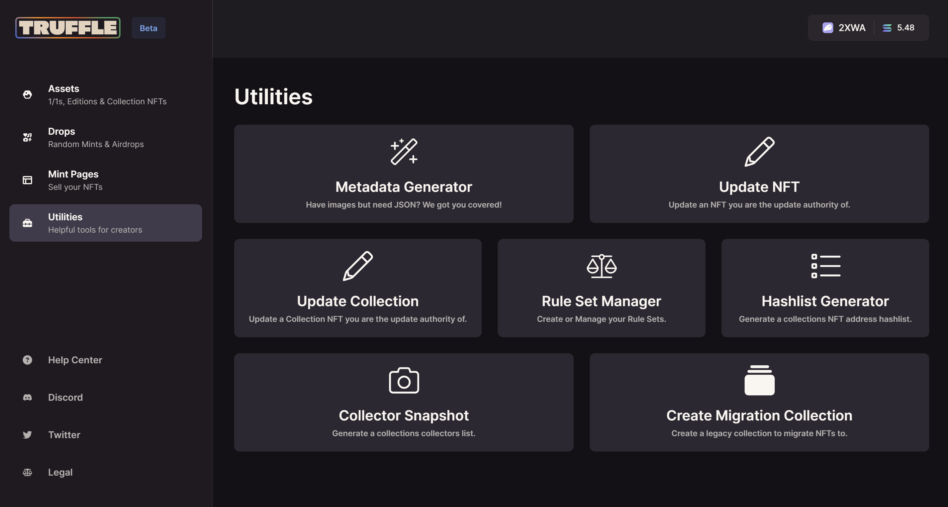The height and width of the screenshot is (507, 948).
Task: Click the Discord logo icon in sidebar
Action: (27, 397)
